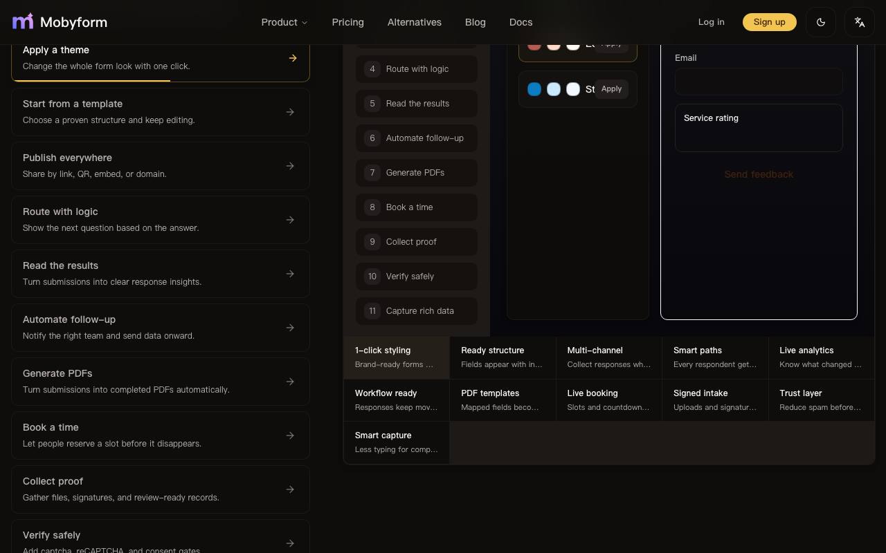Click 'Show the next question based on the answer.'
This screenshot has width=886, height=553.
coord(111,228)
